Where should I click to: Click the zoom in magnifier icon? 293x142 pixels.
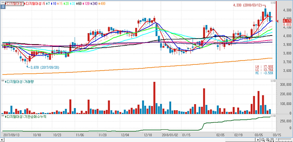[267, 140]
